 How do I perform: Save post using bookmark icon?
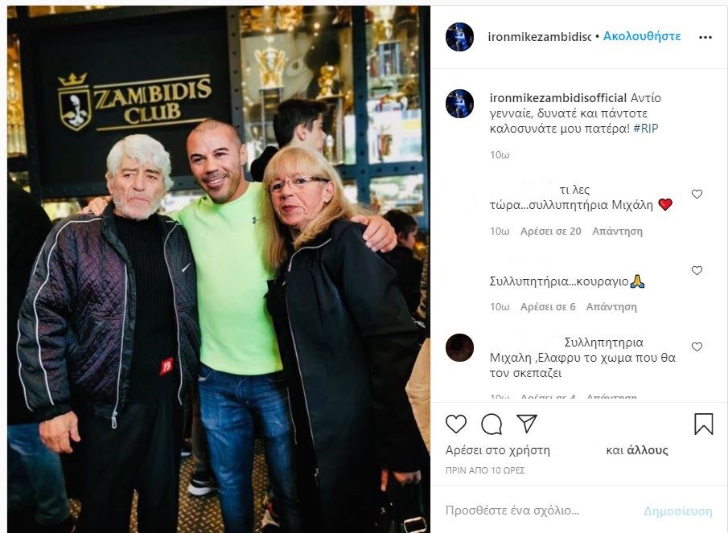[x=703, y=424]
